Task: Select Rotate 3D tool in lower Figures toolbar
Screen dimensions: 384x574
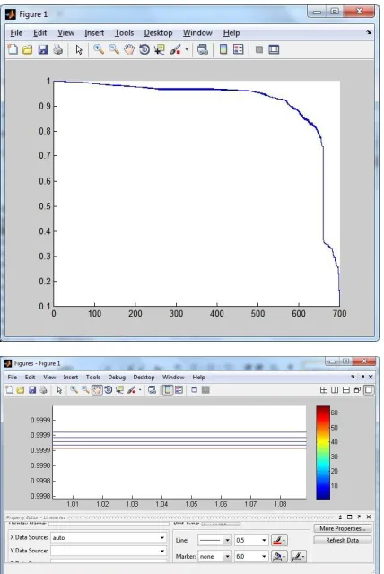Action: [x=108, y=390]
